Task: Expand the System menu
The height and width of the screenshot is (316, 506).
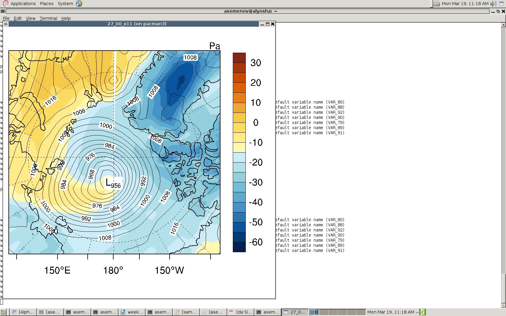Action: click(65, 4)
